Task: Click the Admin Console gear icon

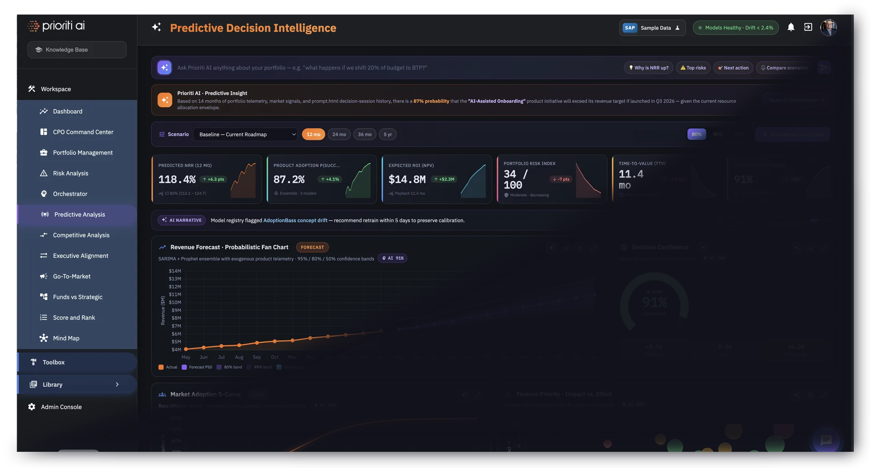Action: coord(32,407)
